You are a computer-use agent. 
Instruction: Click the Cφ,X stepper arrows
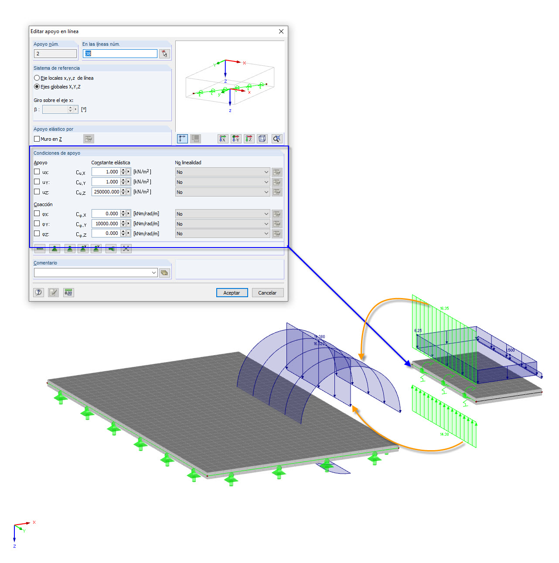click(x=123, y=214)
